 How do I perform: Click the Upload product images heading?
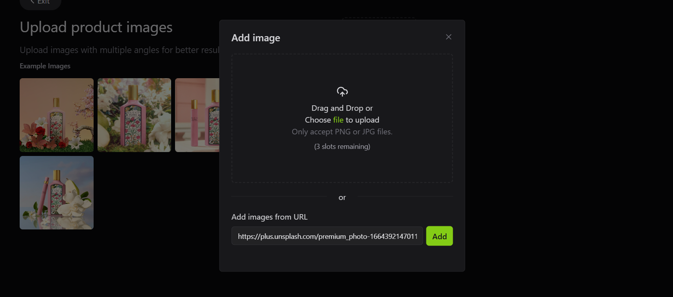(x=96, y=27)
